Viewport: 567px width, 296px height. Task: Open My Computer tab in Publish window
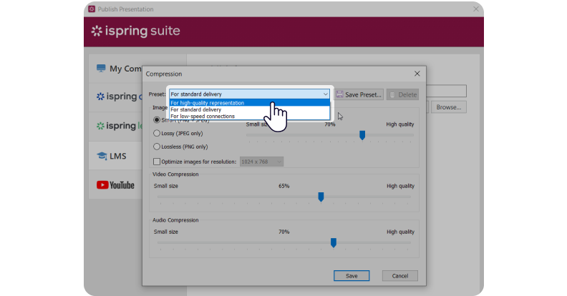point(116,69)
